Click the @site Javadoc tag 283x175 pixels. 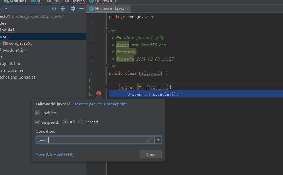[x=122, y=45]
